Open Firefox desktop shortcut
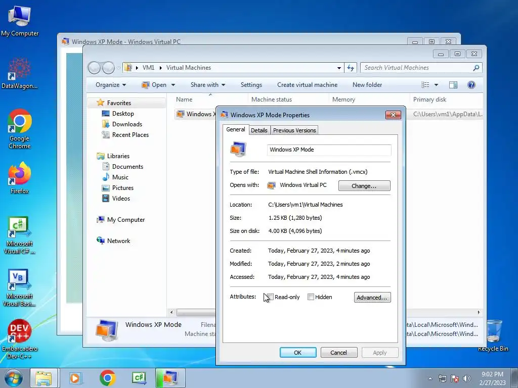 (20, 177)
